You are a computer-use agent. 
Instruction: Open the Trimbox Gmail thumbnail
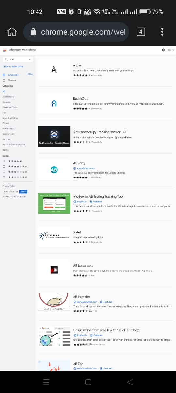pyautogui.click(x=54, y=337)
